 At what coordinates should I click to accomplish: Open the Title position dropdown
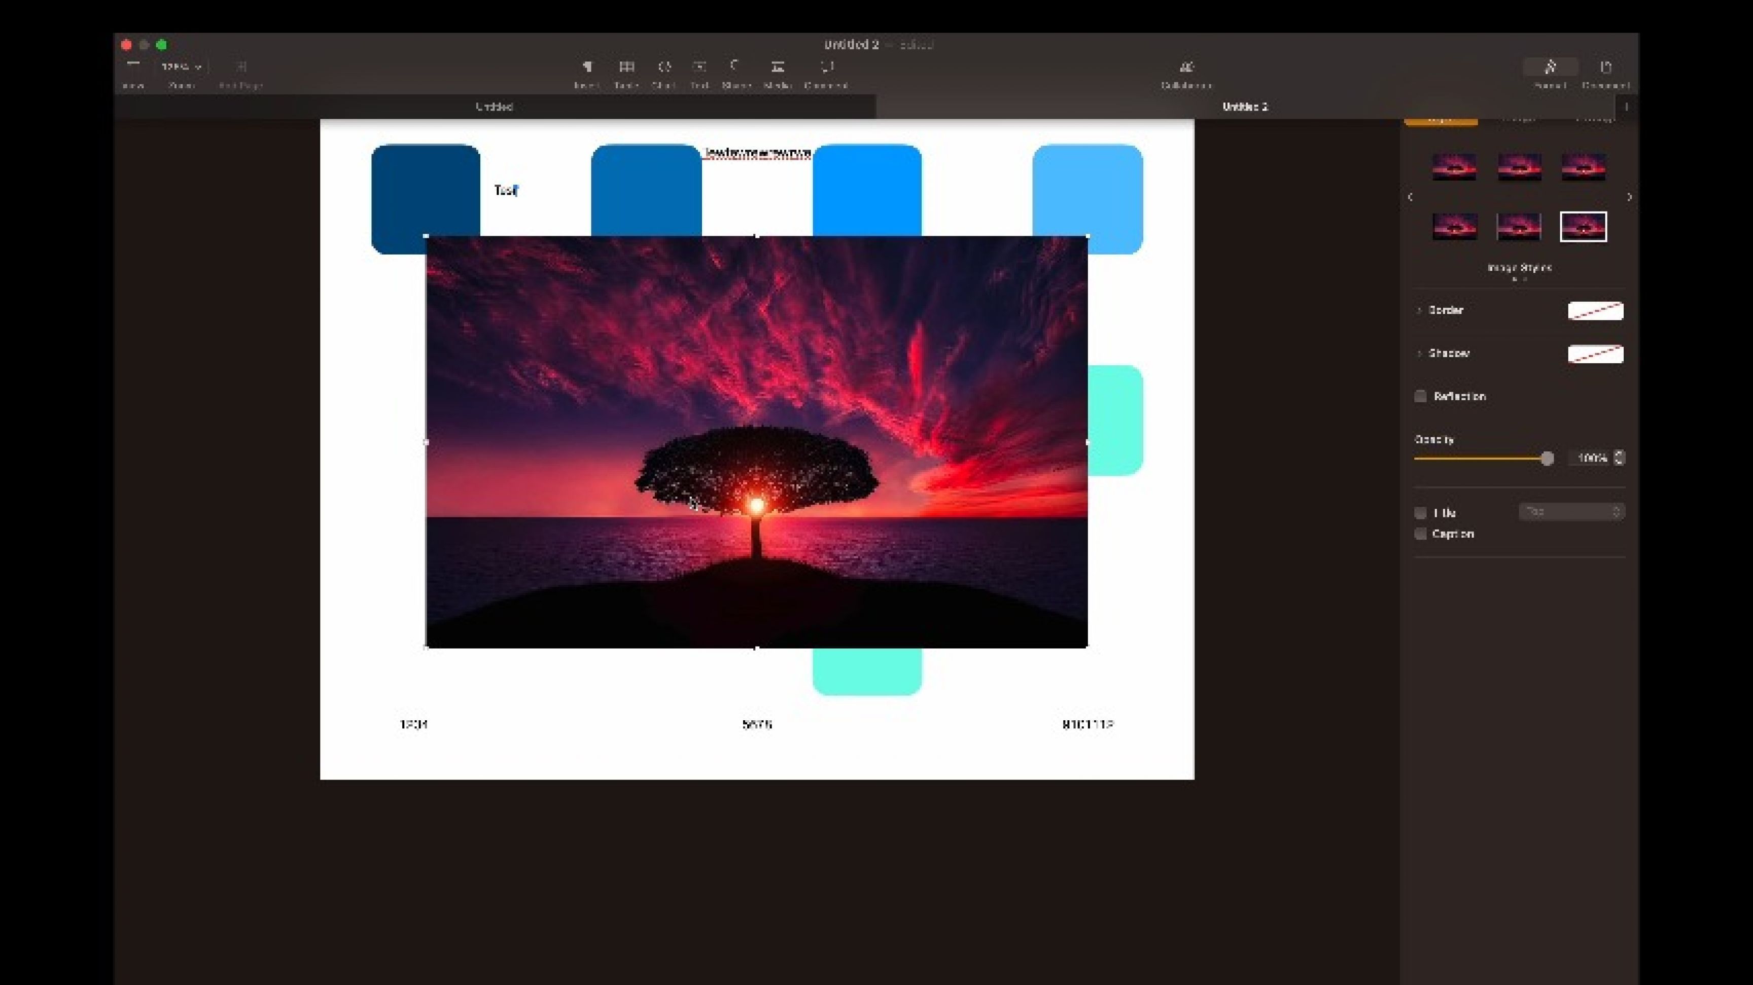[1572, 512]
